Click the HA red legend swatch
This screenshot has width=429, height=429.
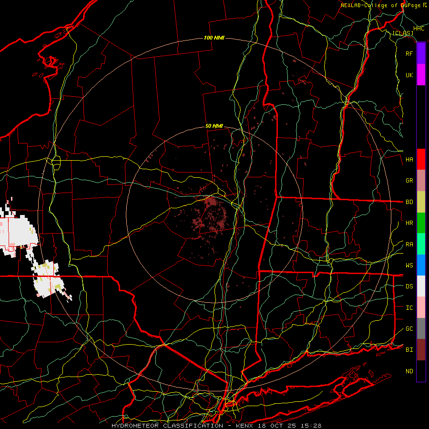click(x=421, y=159)
